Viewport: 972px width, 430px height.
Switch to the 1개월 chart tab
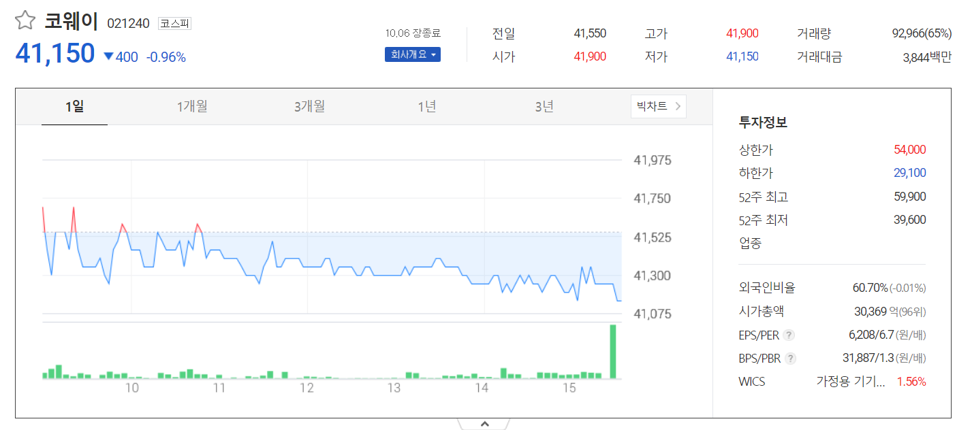click(192, 107)
